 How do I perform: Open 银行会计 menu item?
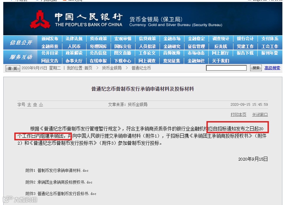pyautogui.click(x=245, y=39)
